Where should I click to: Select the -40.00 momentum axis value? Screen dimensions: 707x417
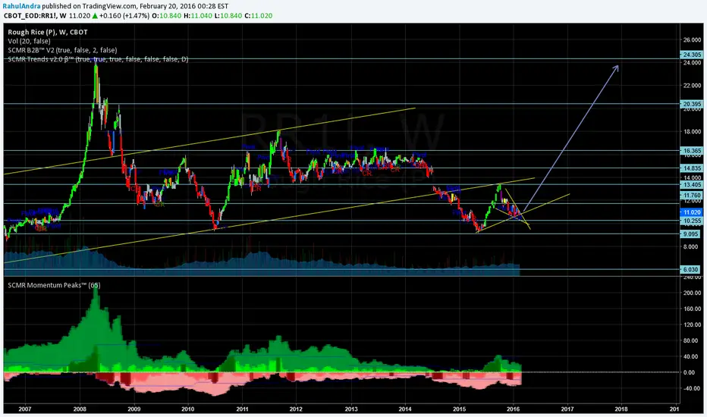coord(692,388)
